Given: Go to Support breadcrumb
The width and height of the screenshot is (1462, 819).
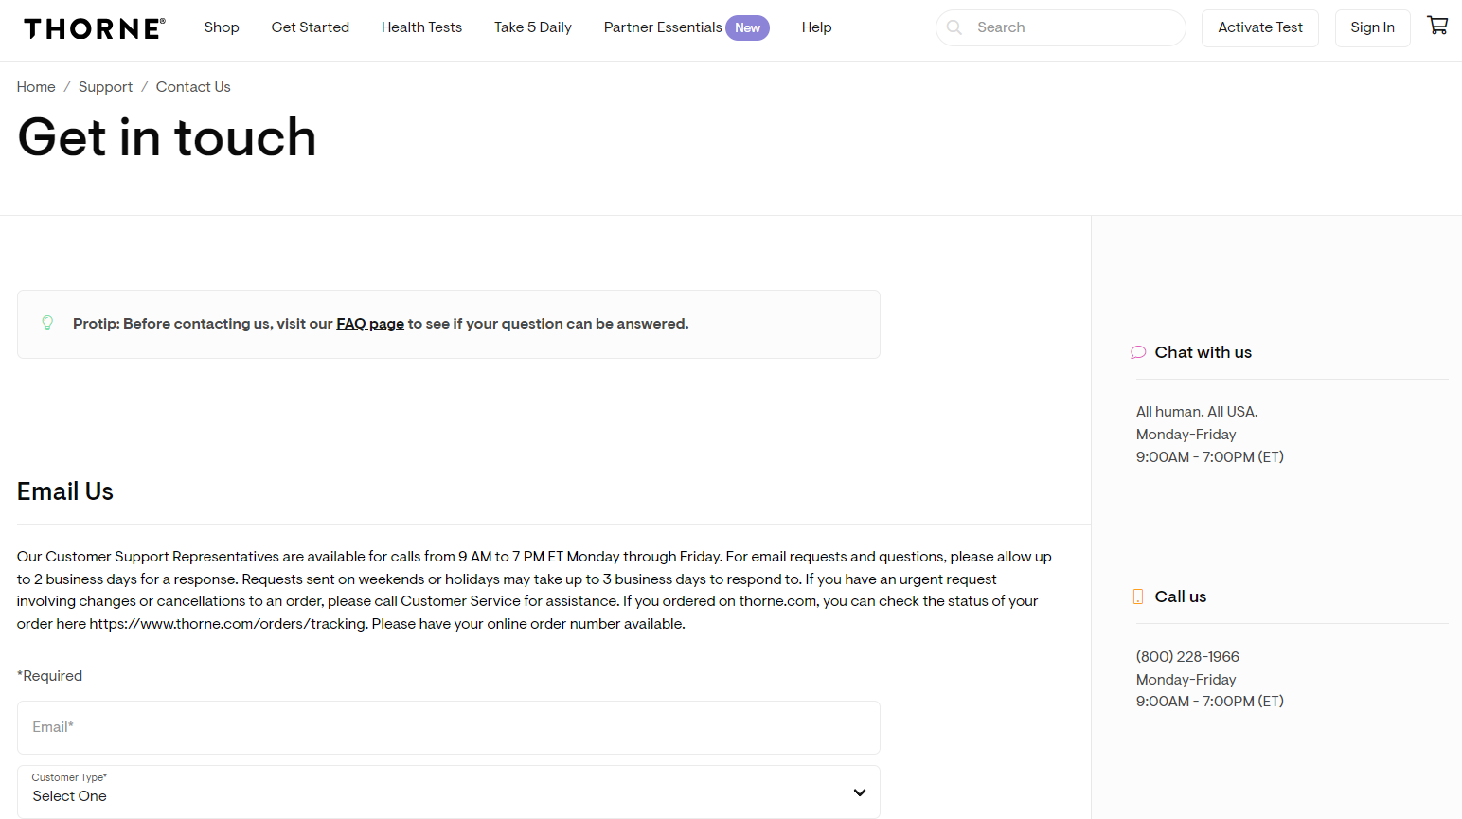Looking at the screenshot, I should click(x=105, y=87).
